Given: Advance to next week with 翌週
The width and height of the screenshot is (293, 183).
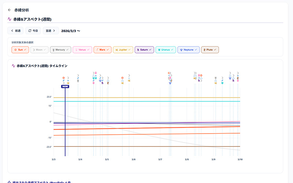Looking at the screenshot, I should point(51,31).
